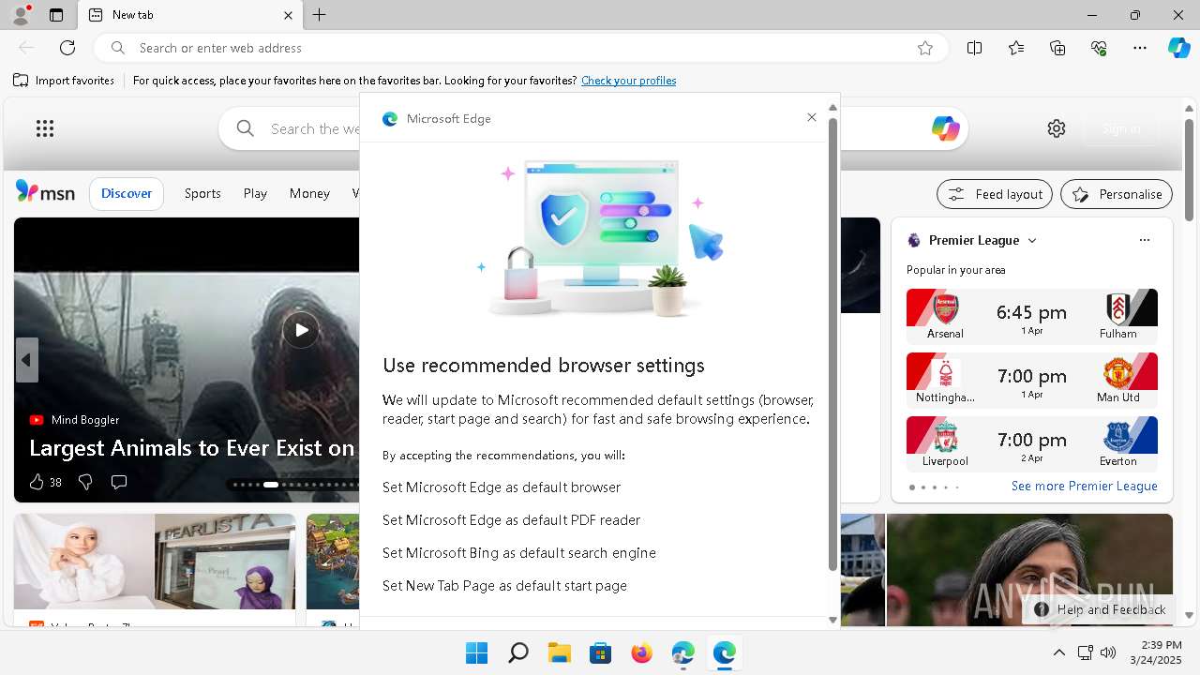Open Nottingham vs Man Utd match
This screenshot has width=1200, height=675.
coord(1032,380)
